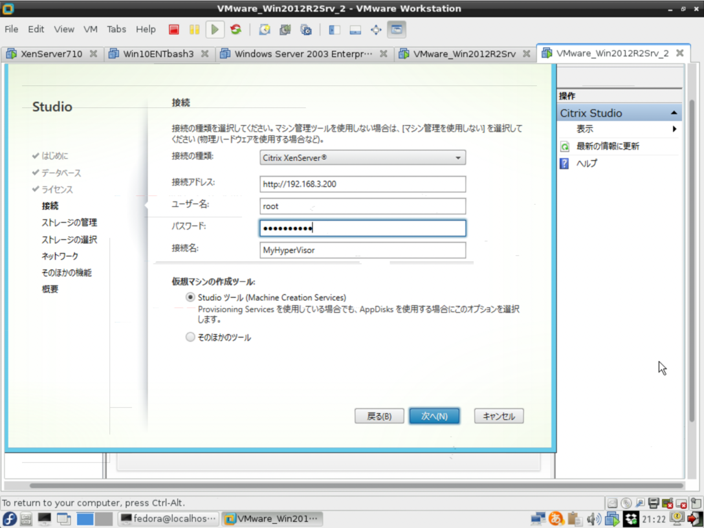
Task: Click the VM hard disk status icon
Action: coord(613,503)
